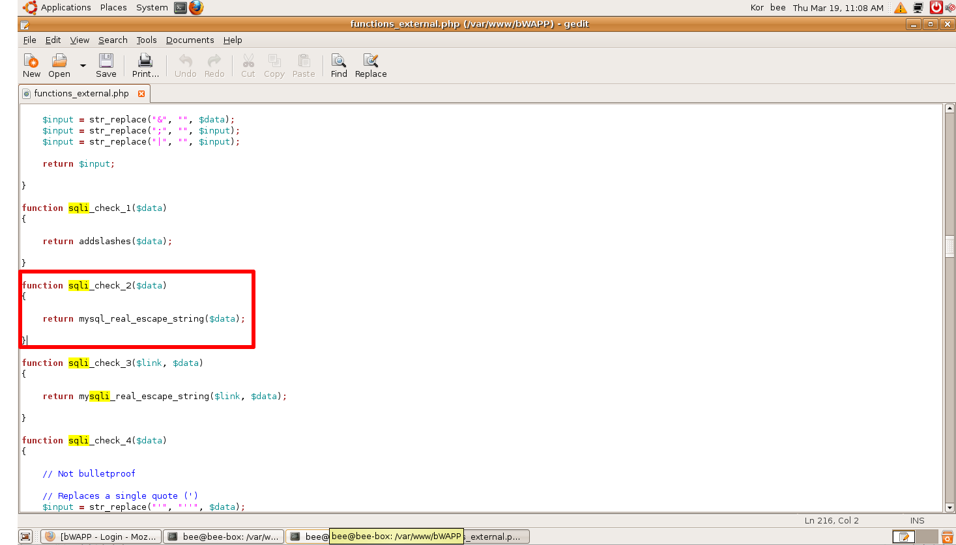This screenshot has width=956, height=545.
Task: Click the red power shutdown icon
Action: tap(936, 8)
